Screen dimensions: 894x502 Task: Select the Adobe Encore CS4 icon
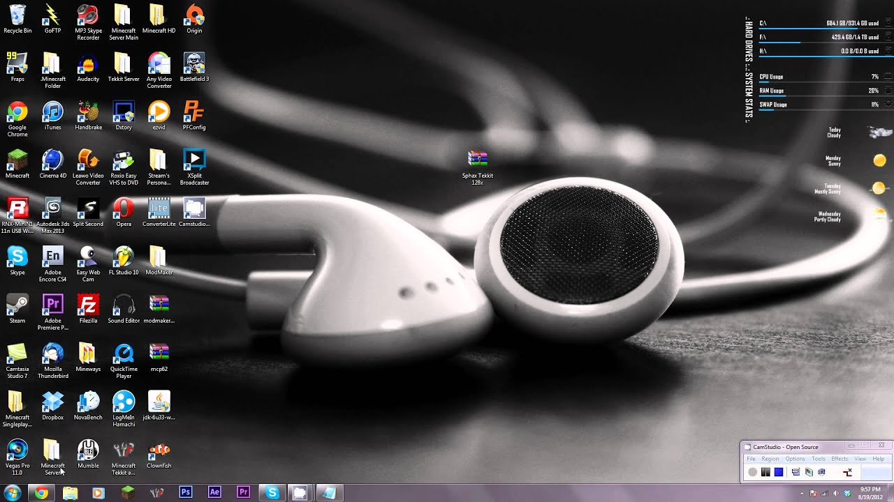point(52,264)
